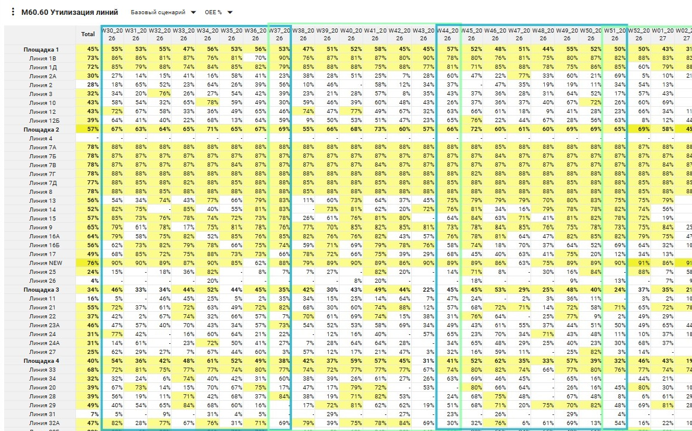The image size is (692, 431).
Task: Select the Линия NEW row label
Action: [x=46, y=263]
